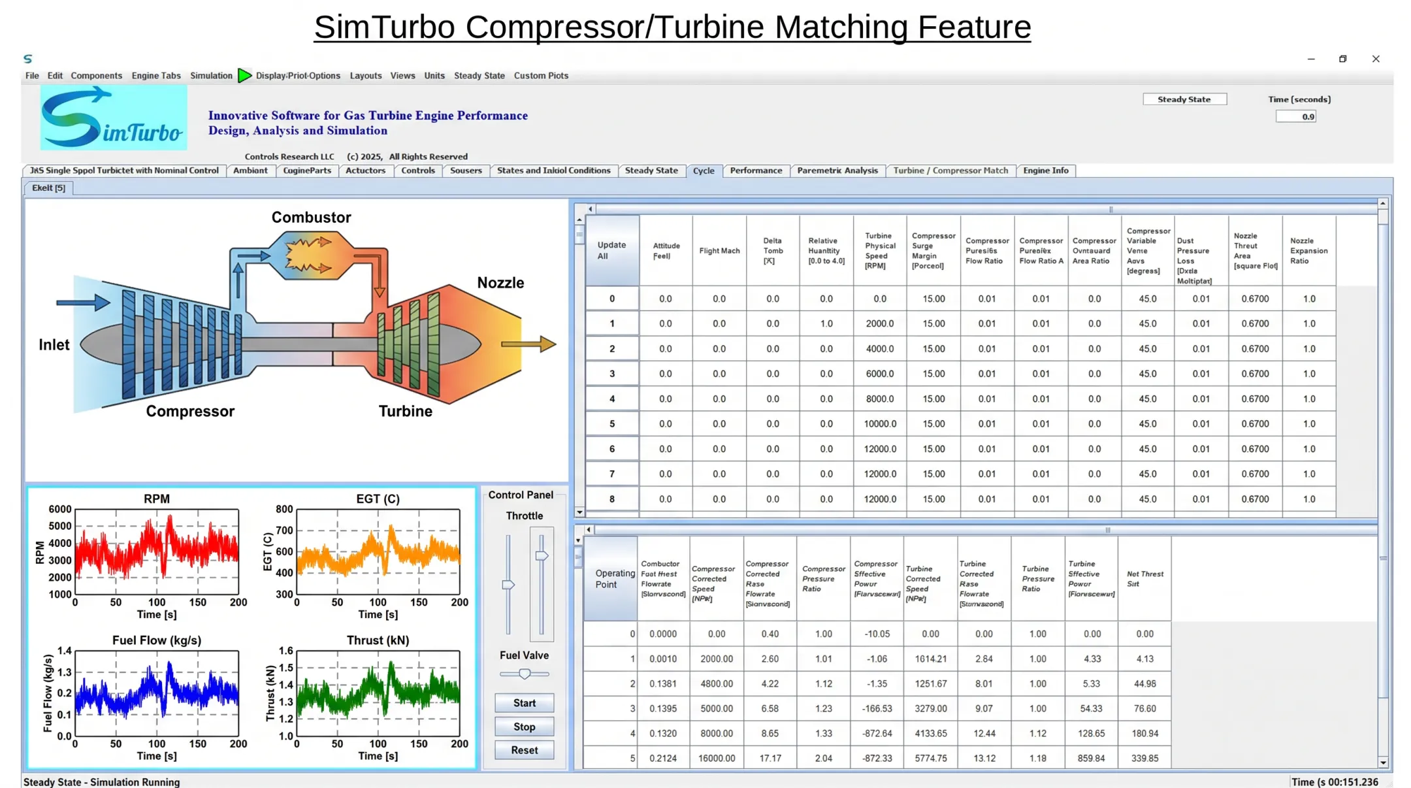
Task: Select the Single Spool Turbojet engine tab
Action: tap(124, 171)
